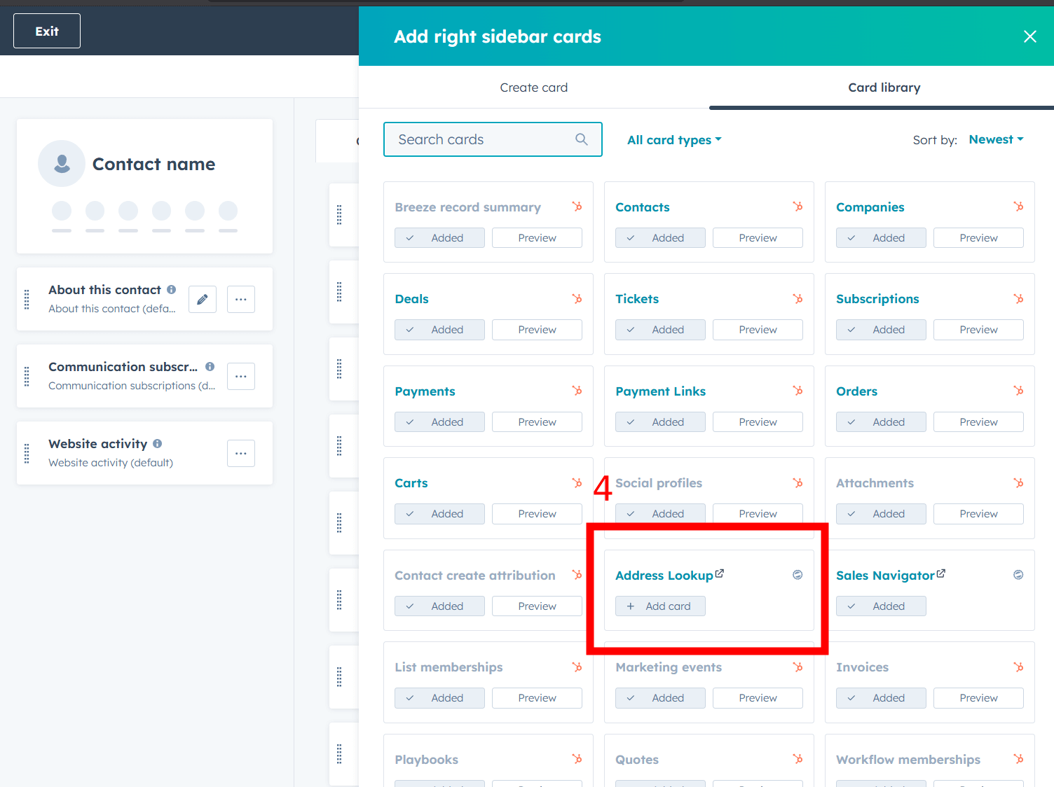Open the ellipsis options on Website activity card
Screen dimensions: 1054x787
click(x=240, y=453)
